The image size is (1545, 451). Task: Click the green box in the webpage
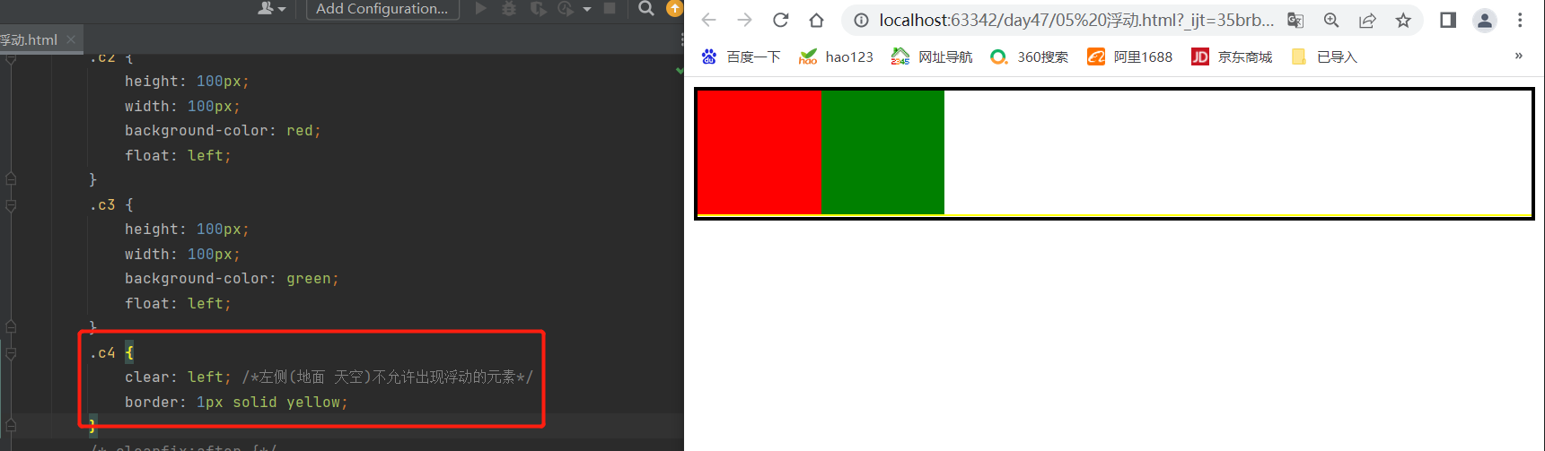coord(882,152)
